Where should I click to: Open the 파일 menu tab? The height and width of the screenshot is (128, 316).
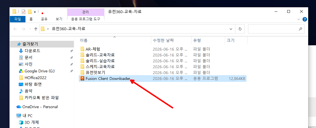pyautogui.click(x=18, y=19)
